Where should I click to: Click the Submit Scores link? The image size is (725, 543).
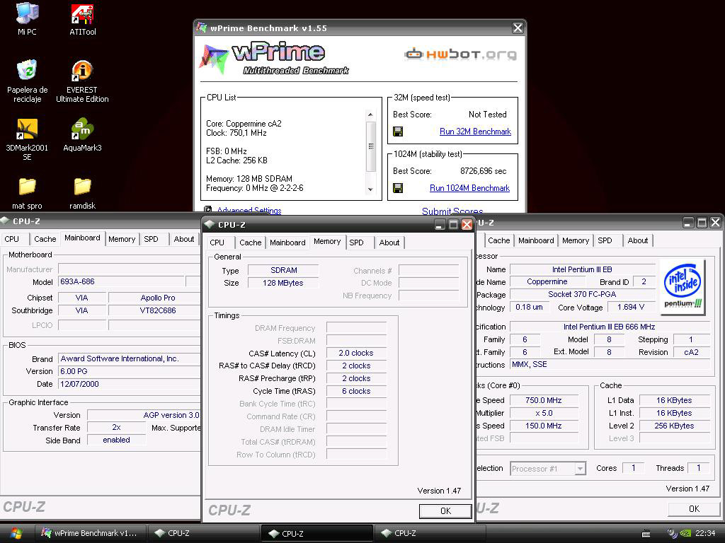point(452,211)
